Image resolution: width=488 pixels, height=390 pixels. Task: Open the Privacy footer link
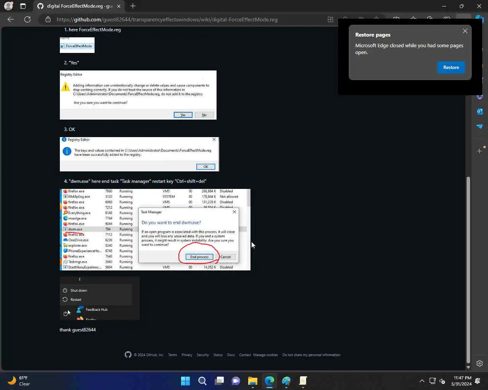pos(187,355)
